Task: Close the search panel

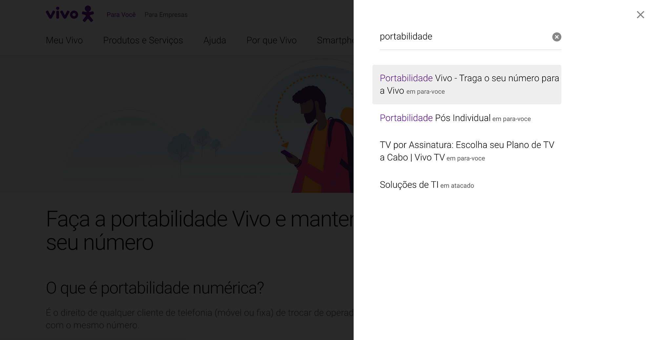Action: click(x=640, y=15)
